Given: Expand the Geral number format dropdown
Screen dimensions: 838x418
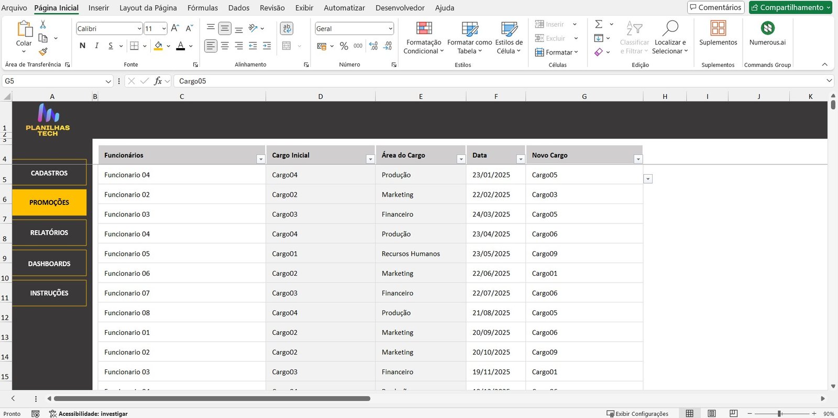Looking at the screenshot, I should [390, 29].
